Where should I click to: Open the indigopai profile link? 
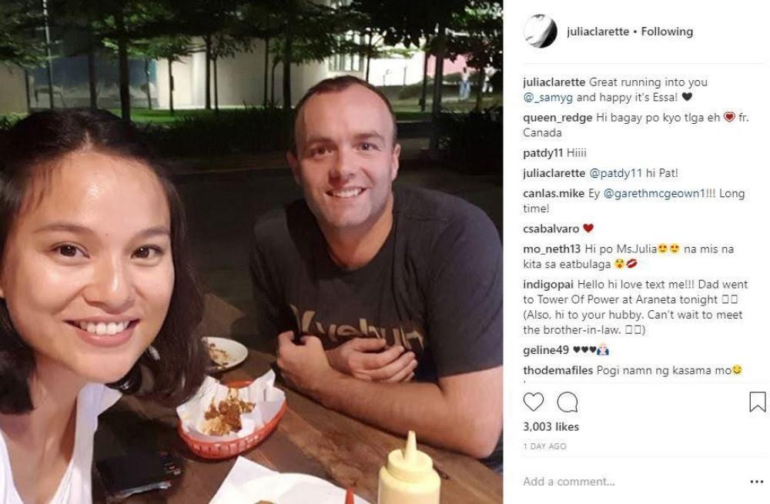(x=548, y=285)
